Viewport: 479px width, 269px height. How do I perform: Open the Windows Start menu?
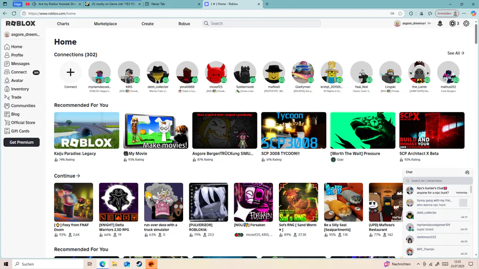tap(6, 264)
